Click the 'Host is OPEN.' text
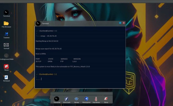The image size is (173, 106). [41, 54]
